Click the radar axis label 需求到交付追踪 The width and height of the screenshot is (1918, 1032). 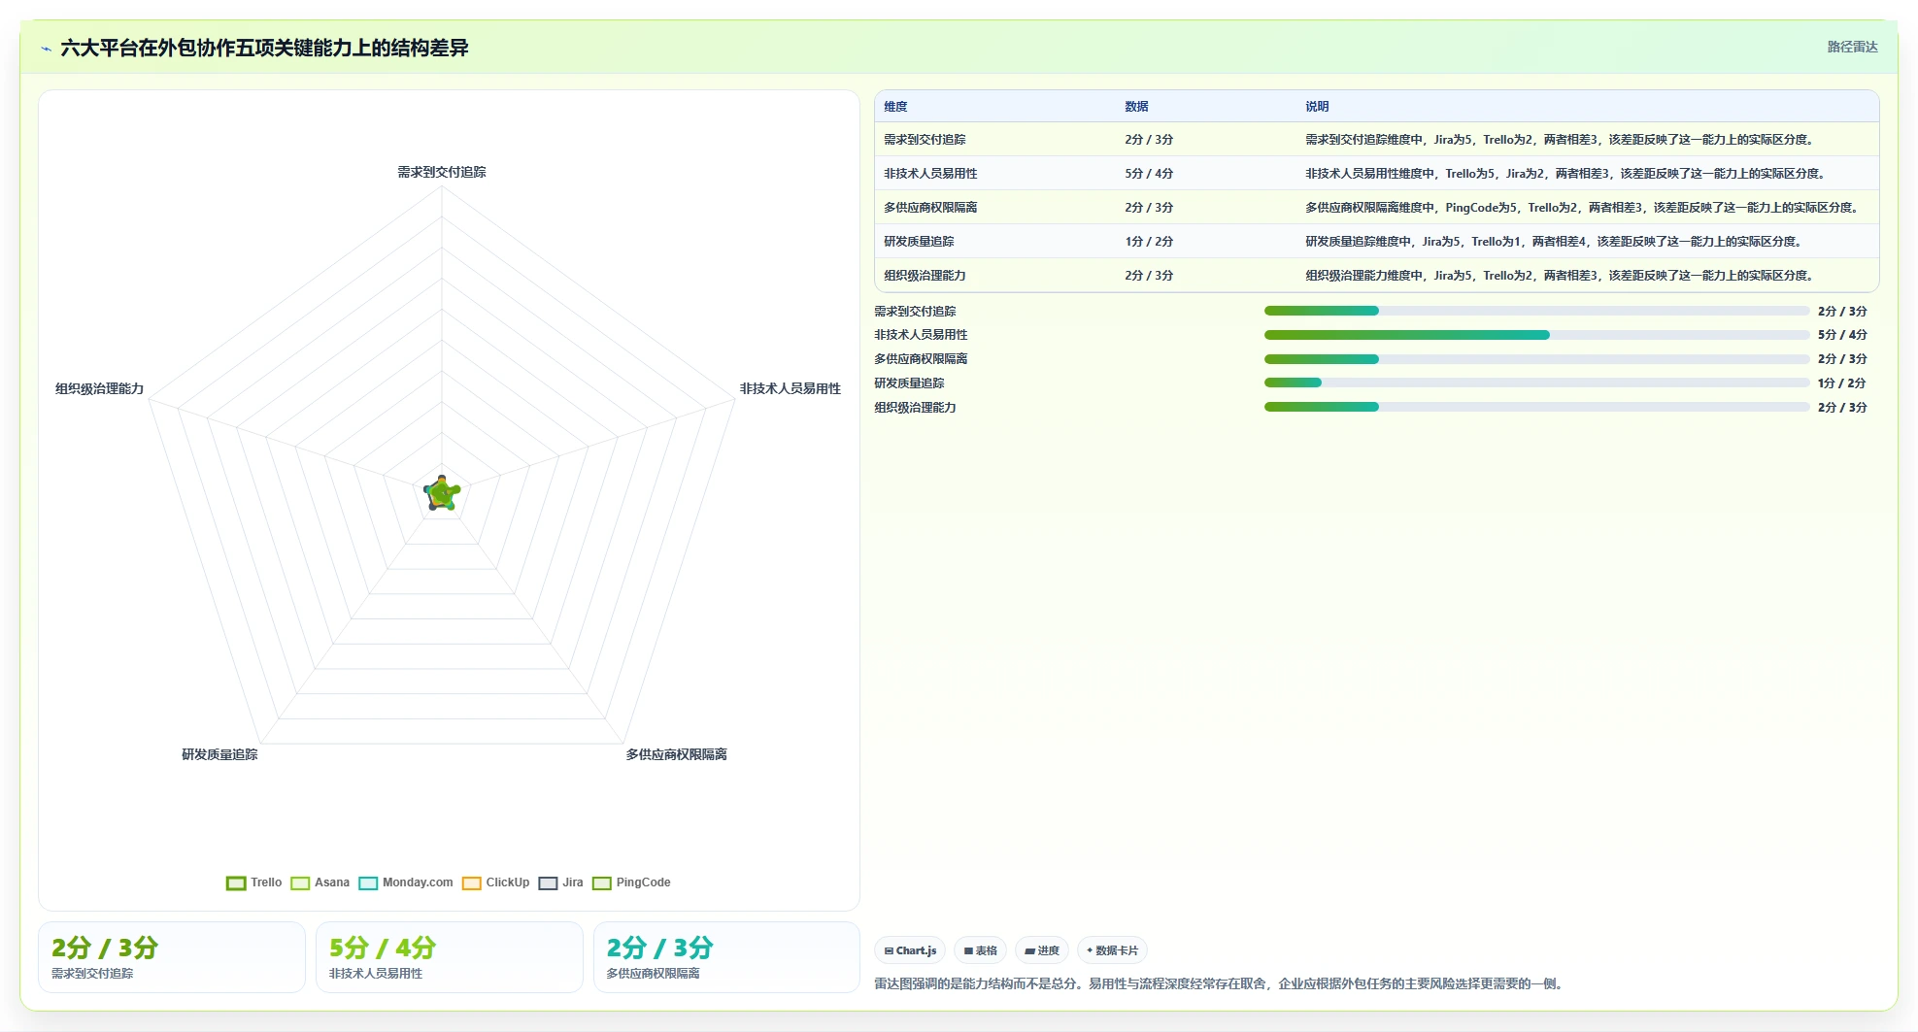point(442,172)
